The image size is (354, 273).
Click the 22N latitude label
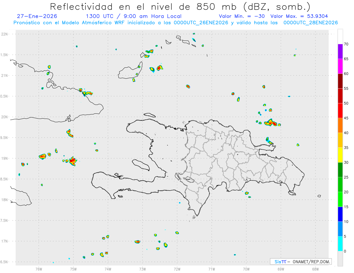click(5, 34)
